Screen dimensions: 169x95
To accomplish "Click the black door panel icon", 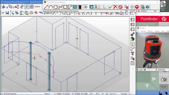I will (x=80, y=7).
